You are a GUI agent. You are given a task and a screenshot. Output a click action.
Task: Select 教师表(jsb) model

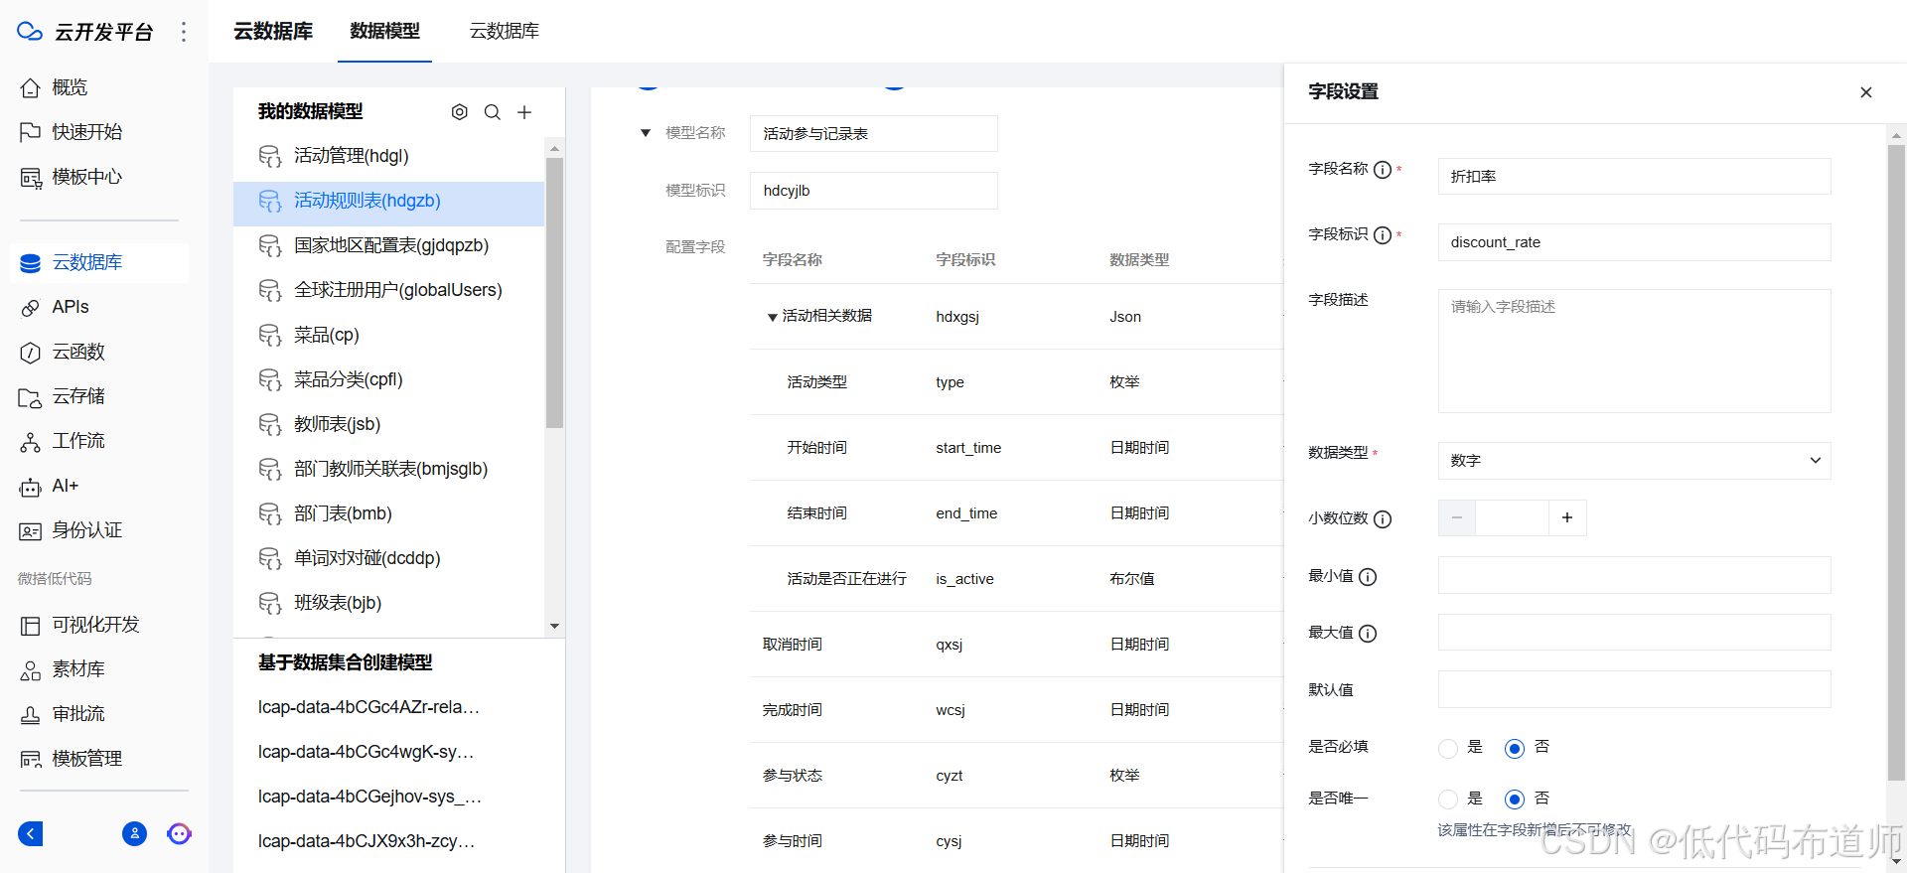[388, 424]
